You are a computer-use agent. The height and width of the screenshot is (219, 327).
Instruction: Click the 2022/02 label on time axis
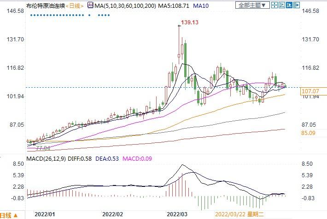[112, 214]
